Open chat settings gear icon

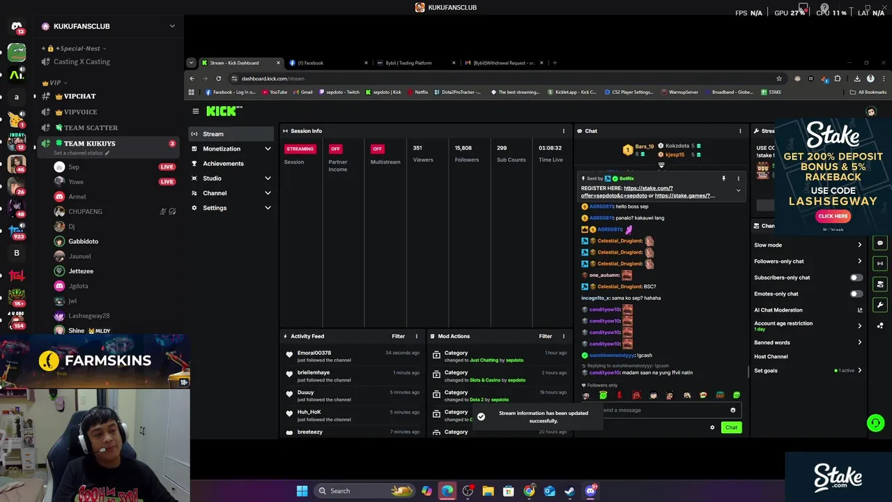(x=712, y=427)
